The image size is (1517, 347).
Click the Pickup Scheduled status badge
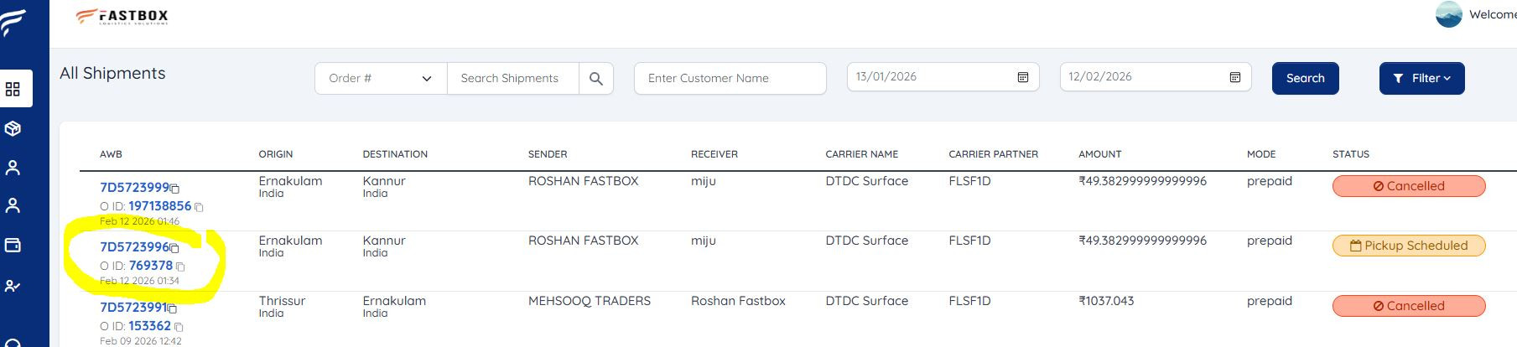[x=1409, y=246]
